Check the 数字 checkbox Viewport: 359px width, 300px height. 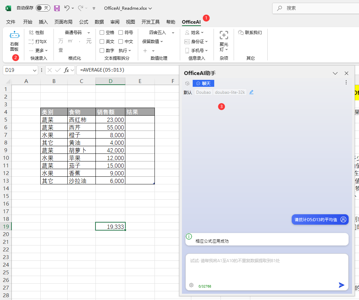coord(102,50)
